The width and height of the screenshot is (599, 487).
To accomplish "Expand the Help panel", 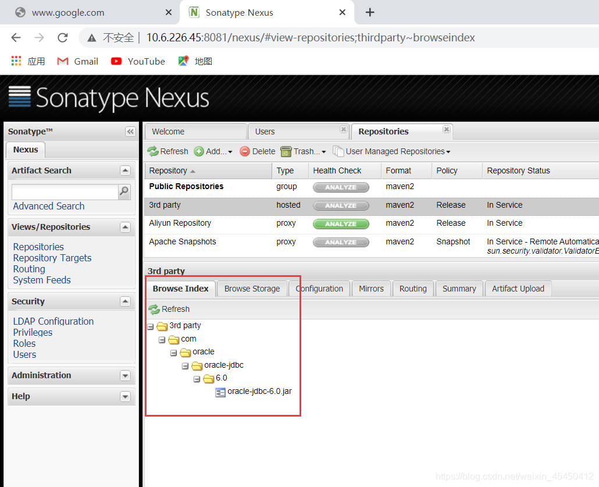I will coord(125,396).
